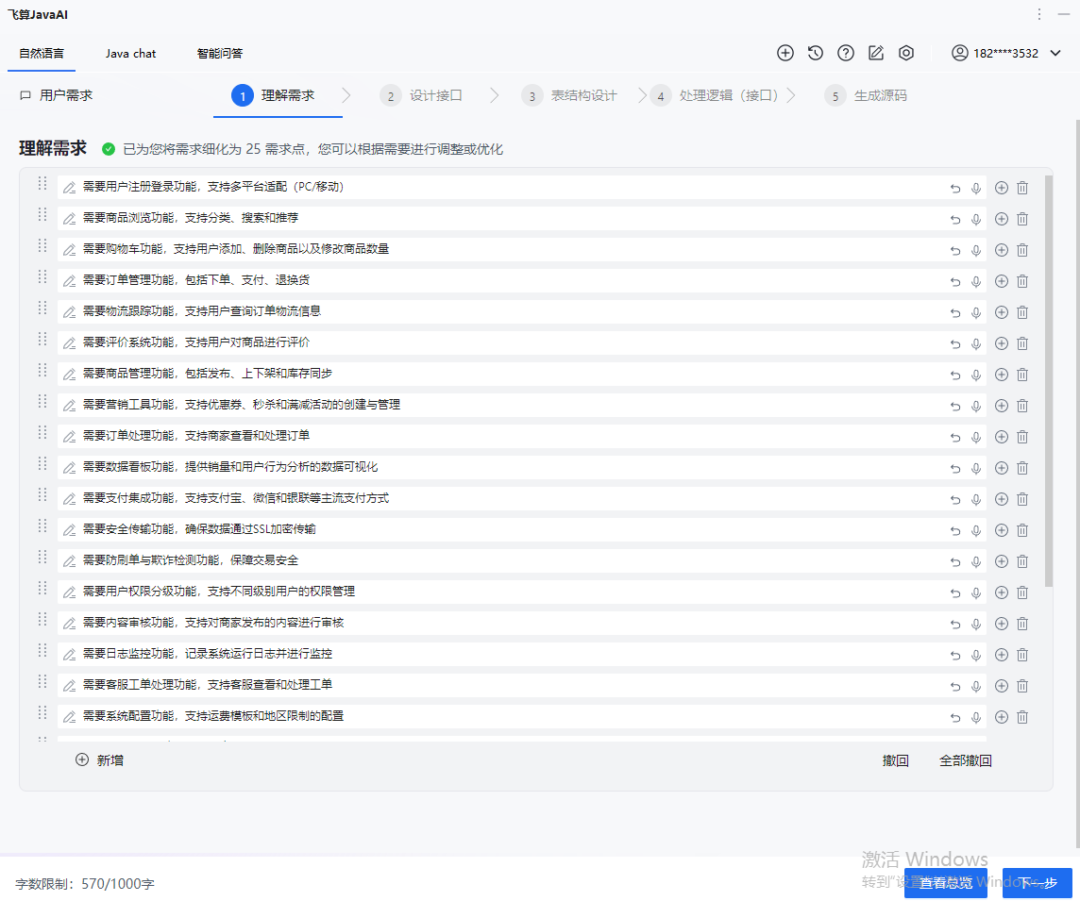
Task: Add a row after 评价系统功能 requirement
Action: 1002,343
